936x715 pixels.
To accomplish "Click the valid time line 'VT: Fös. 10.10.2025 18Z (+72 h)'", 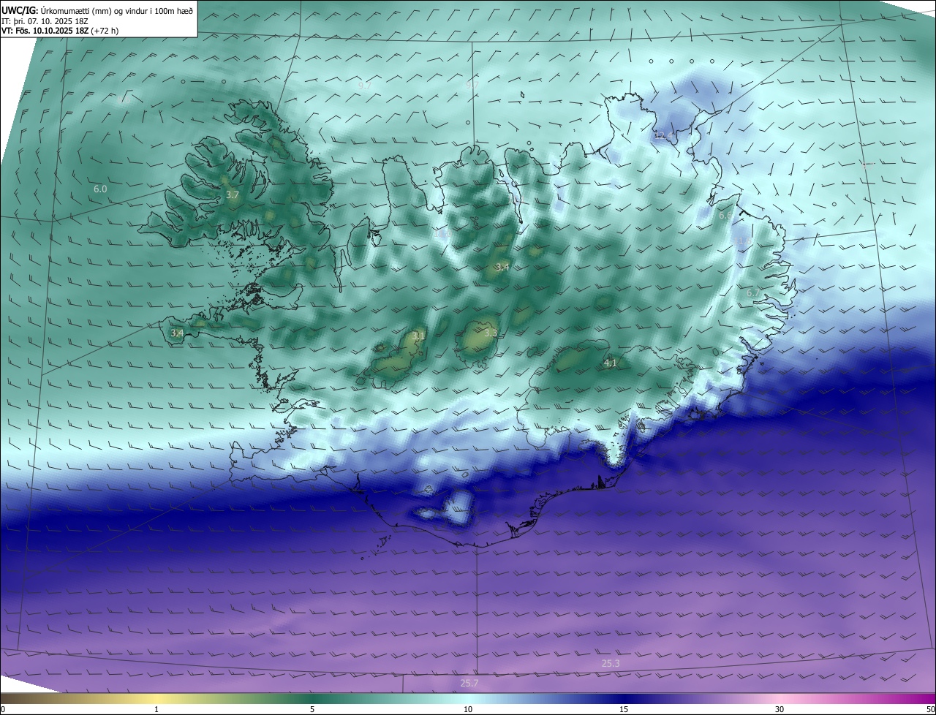I will (x=60, y=31).
